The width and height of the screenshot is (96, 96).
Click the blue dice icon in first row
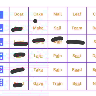coord(2,15)
